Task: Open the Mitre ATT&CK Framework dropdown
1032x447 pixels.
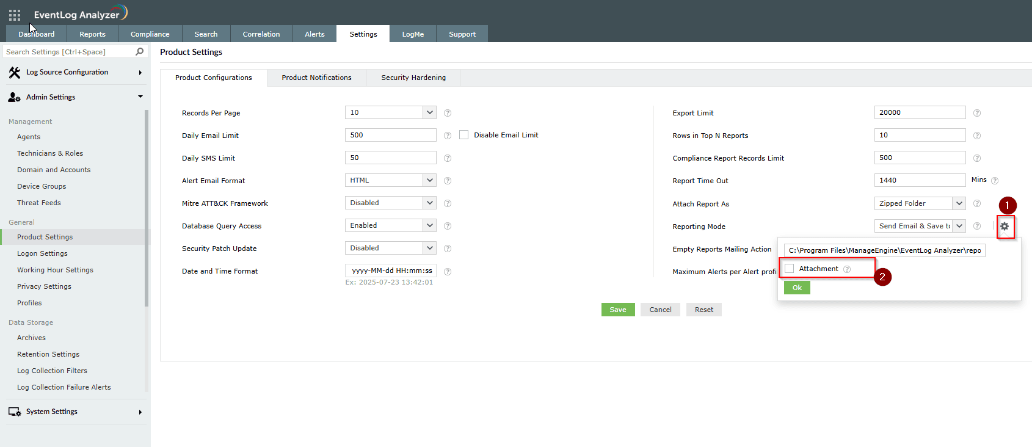Action: pos(390,203)
